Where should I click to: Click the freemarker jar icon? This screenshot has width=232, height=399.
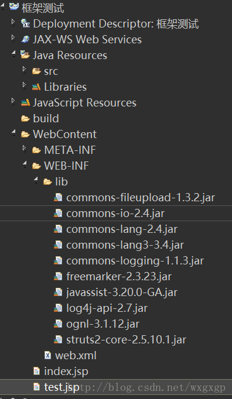(58, 276)
